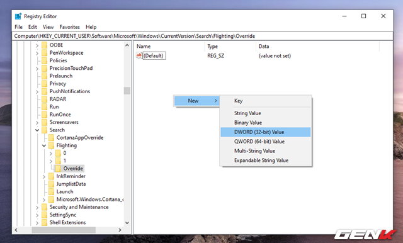Open the File menu
Screen dimensions: 403x243
[18, 27]
